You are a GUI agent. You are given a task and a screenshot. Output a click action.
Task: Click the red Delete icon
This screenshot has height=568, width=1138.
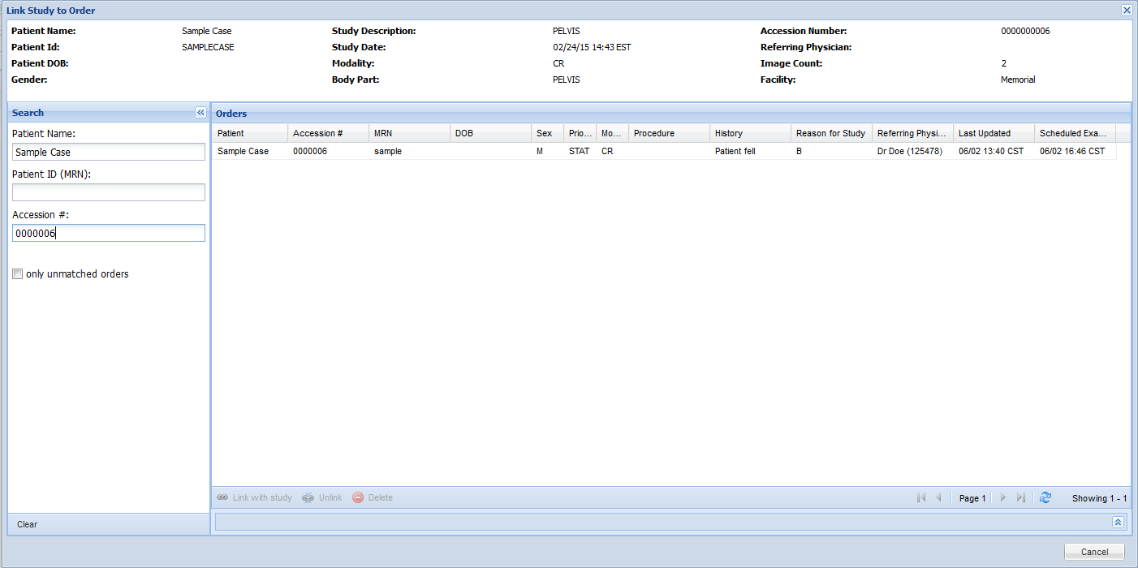click(x=358, y=497)
